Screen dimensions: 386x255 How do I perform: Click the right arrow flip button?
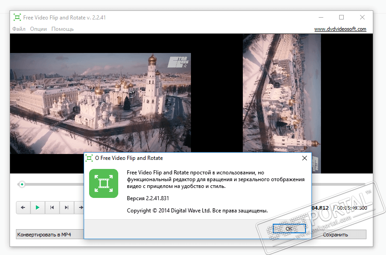pos(79,207)
